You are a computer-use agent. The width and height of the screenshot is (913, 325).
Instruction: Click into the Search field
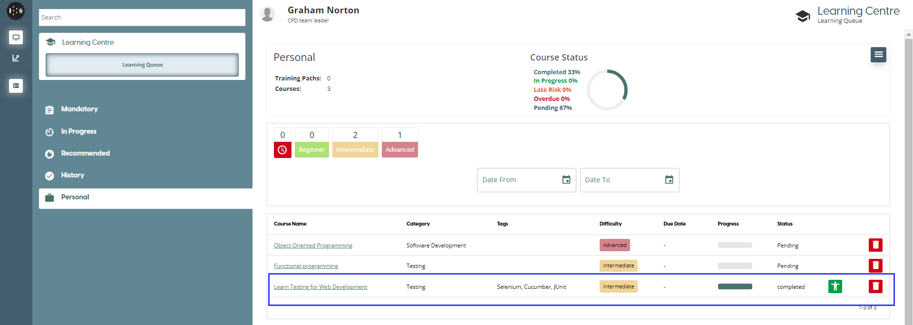point(142,18)
